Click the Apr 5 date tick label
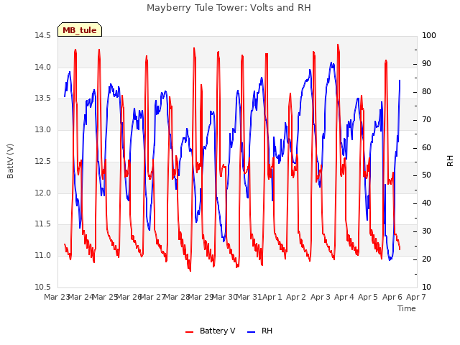 coord(368,297)
